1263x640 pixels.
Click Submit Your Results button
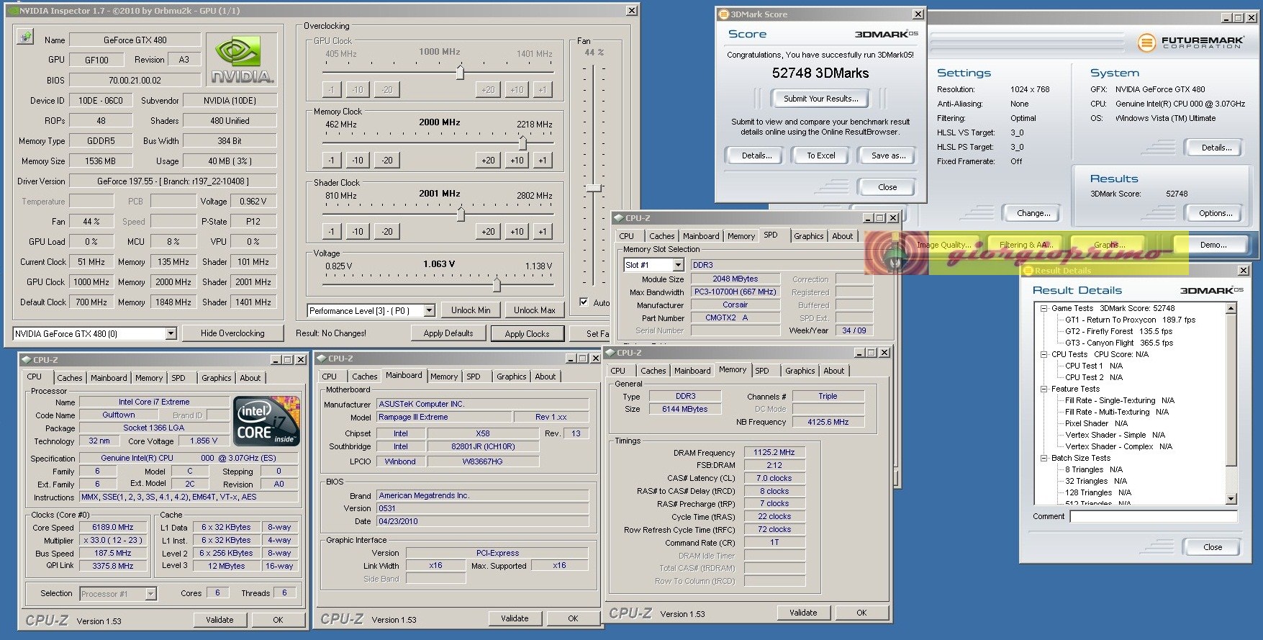(820, 99)
